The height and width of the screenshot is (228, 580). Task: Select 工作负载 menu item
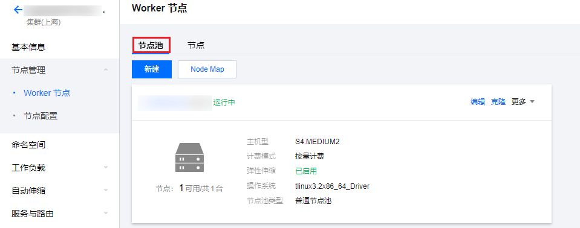28,168
